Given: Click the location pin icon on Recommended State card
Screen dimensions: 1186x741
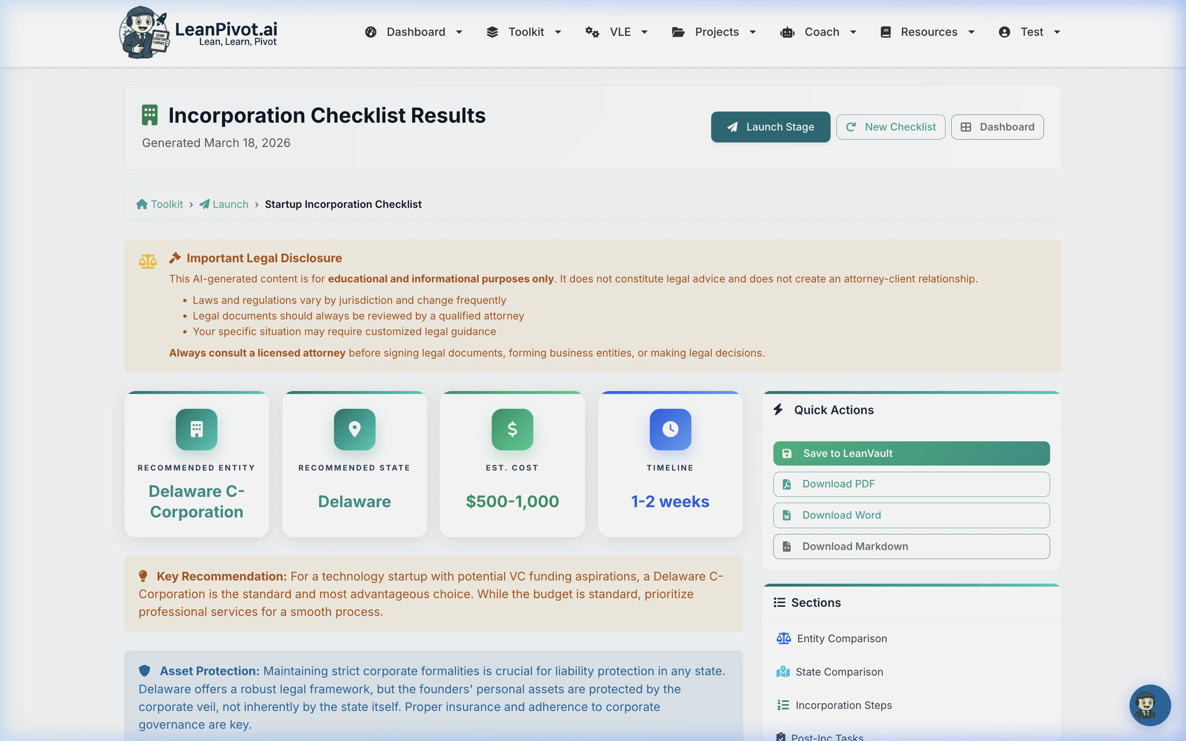Looking at the screenshot, I should (354, 429).
